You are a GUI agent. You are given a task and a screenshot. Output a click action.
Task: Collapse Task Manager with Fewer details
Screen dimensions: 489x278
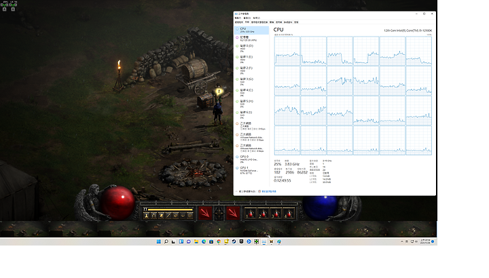click(x=245, y=191)
